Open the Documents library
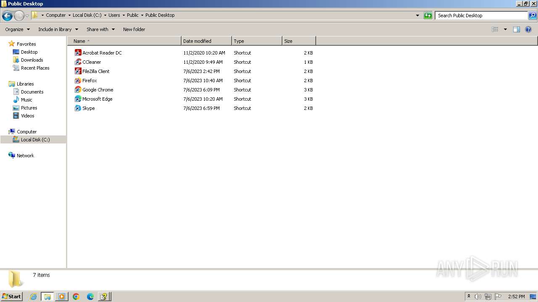 [32, 92]
